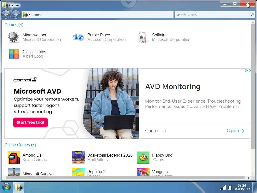Collapse the Online Games (8) group header
This screenshot has height=193, width=257.
tap(20, 145)
